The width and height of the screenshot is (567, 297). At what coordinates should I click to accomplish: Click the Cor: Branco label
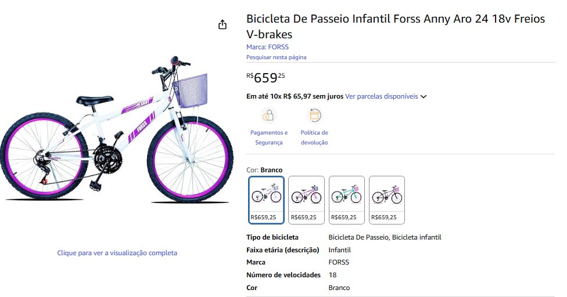coord(264,170)
